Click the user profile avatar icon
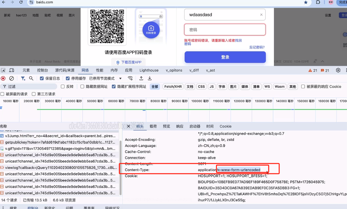Image resolution: width=347 pixels, height=209 pixels. click(331, 2)
